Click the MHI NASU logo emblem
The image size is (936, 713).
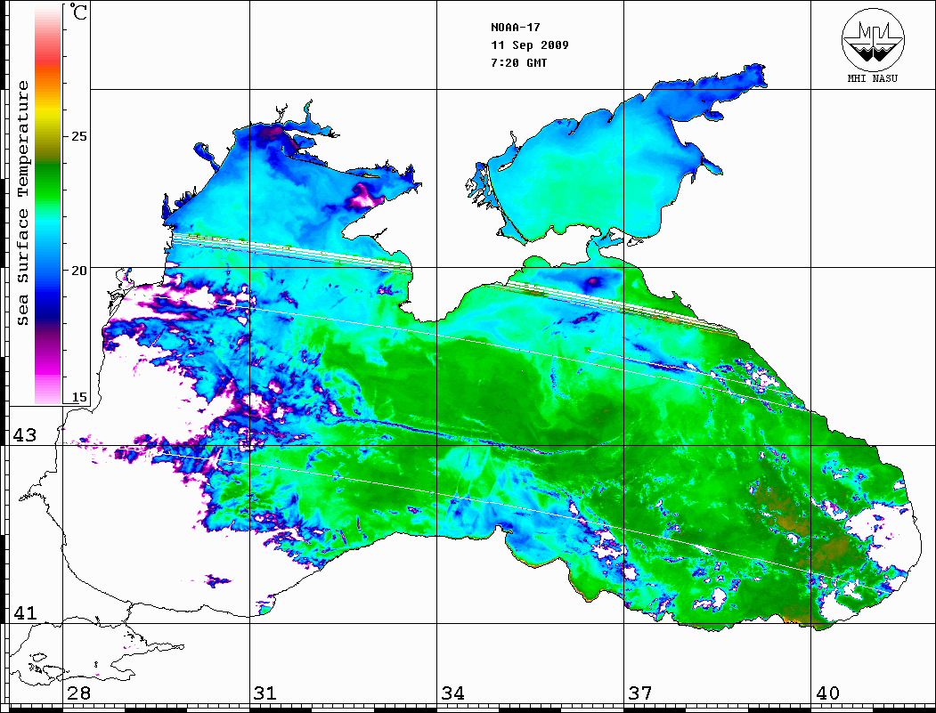point(873,39)
